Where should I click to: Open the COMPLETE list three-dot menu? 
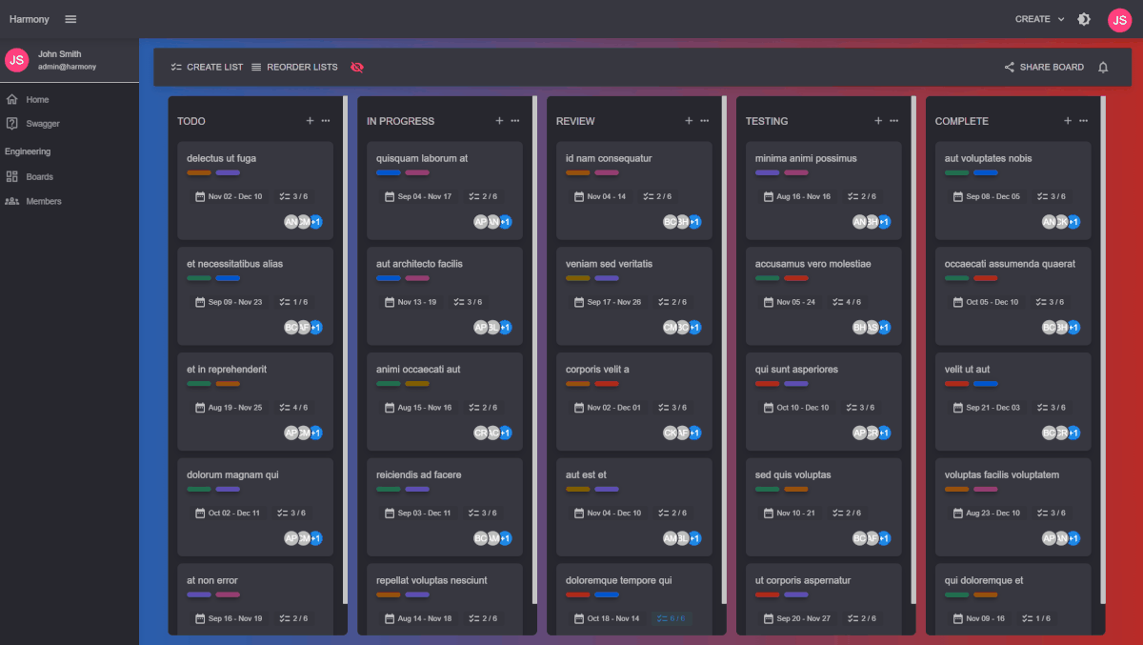(x=1084, y=121)
